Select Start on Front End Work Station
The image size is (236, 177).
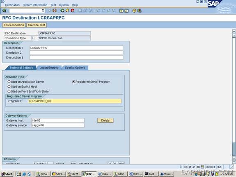[9, 91]
